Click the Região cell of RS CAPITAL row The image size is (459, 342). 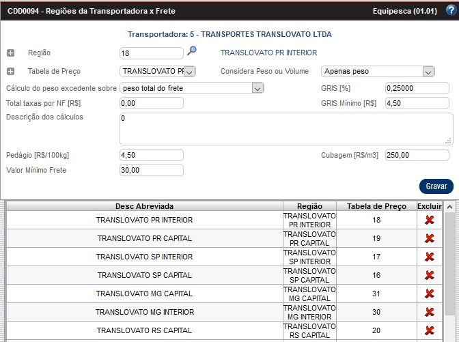(x=309, y=330)
